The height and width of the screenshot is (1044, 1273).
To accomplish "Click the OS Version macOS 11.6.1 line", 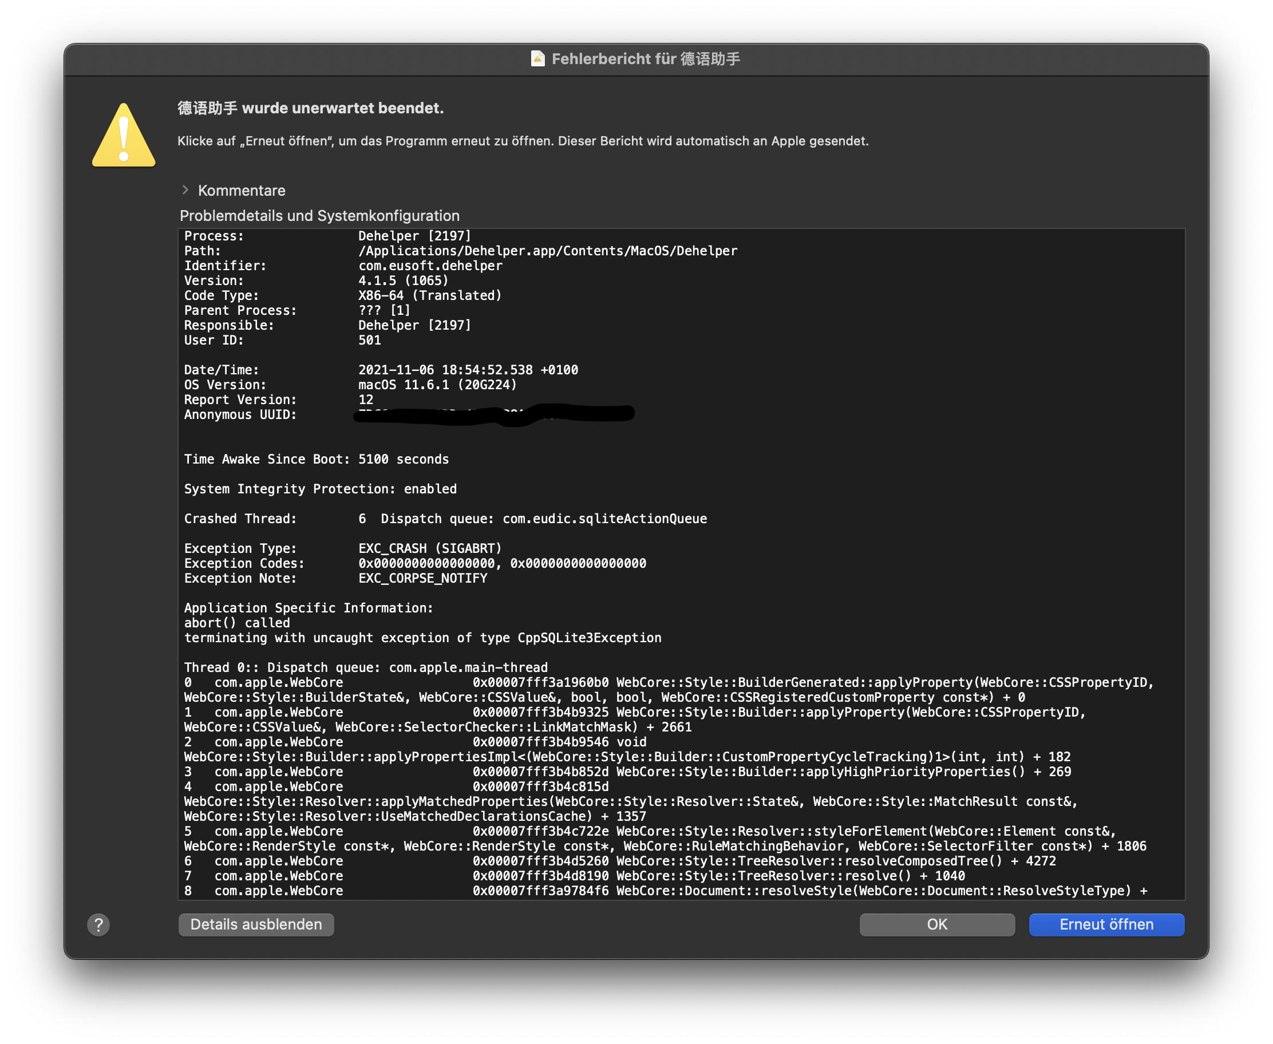I will 350,385.
